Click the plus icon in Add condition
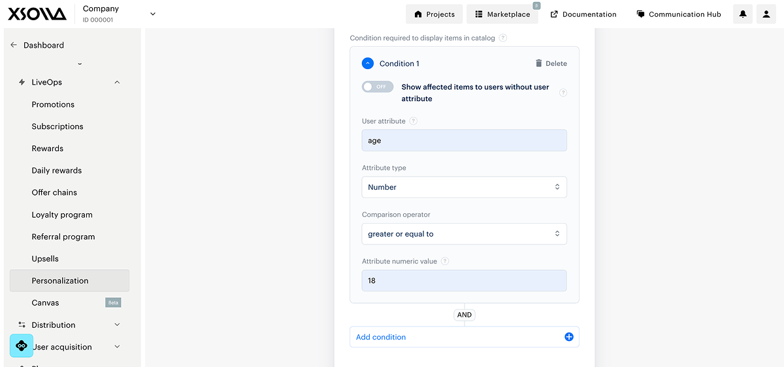This screenshot has width=784, height=367. (x=568, y=337)
